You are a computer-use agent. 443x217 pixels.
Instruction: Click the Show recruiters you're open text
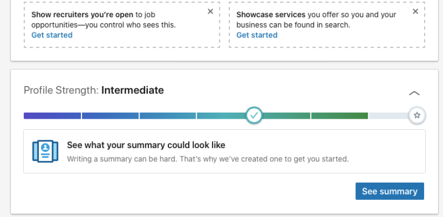point(82,14)
